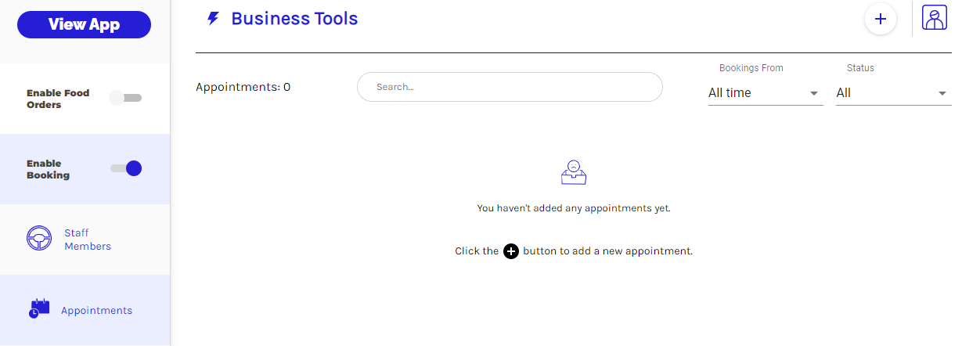Click into the Search appointments field
Viewport: 962px width, 346px height.
pos(509,87)
